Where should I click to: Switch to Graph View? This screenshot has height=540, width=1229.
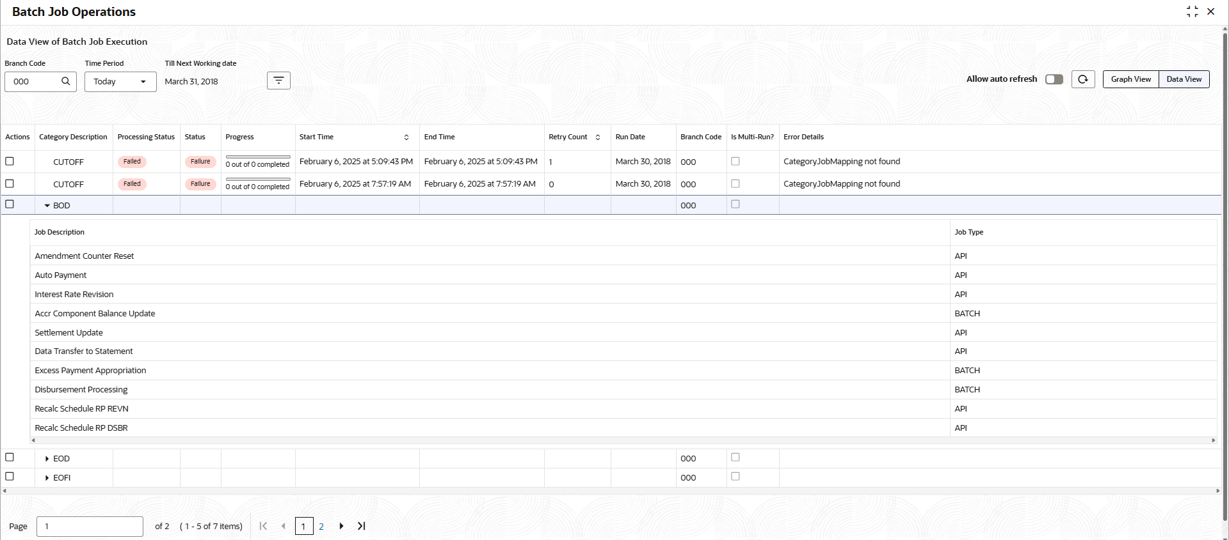(1130, 79)
